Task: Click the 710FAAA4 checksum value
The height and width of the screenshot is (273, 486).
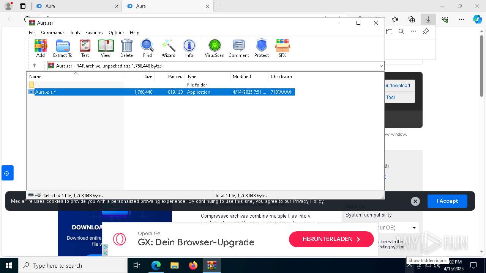Action: click(x=281, y=92)
